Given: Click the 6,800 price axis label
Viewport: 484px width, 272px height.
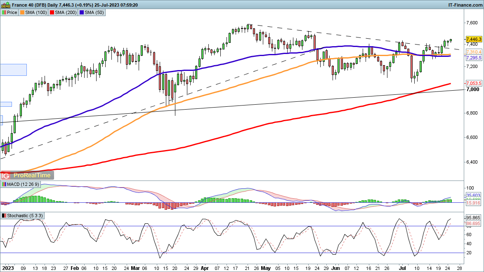Looking at the screenshot, I should (x=472, y=113).
